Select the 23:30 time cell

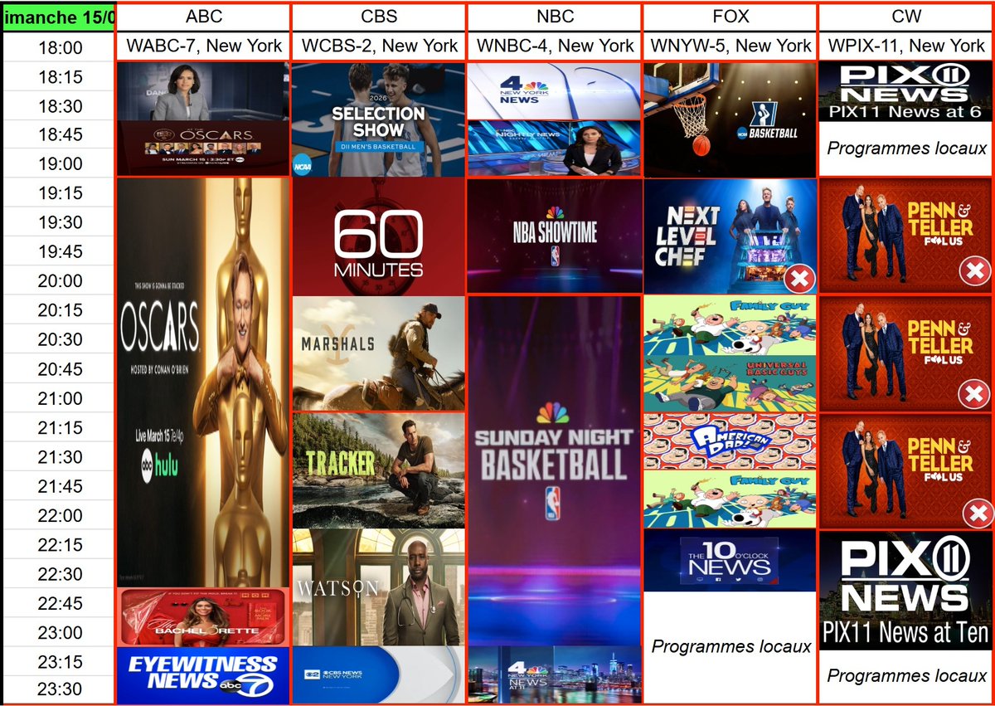click(60, 689)
